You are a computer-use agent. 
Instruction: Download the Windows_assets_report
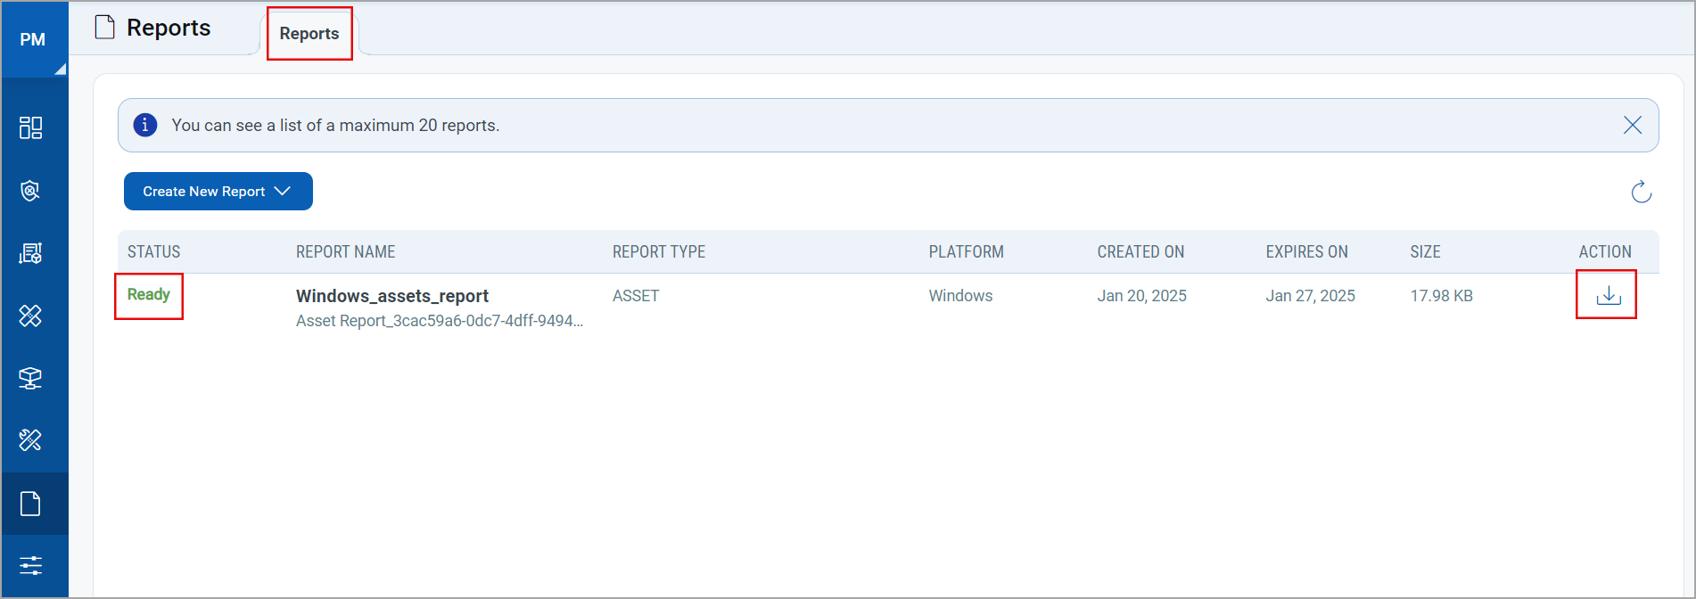(1608, 295)
